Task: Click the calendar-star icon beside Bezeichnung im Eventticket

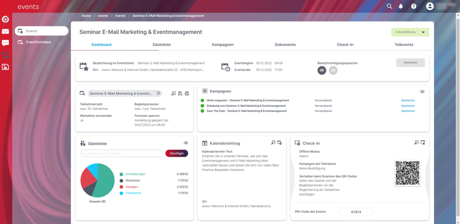Action: 84,66
